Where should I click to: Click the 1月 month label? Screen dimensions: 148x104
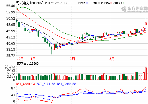pyautogui.click(x=33, y=59)
